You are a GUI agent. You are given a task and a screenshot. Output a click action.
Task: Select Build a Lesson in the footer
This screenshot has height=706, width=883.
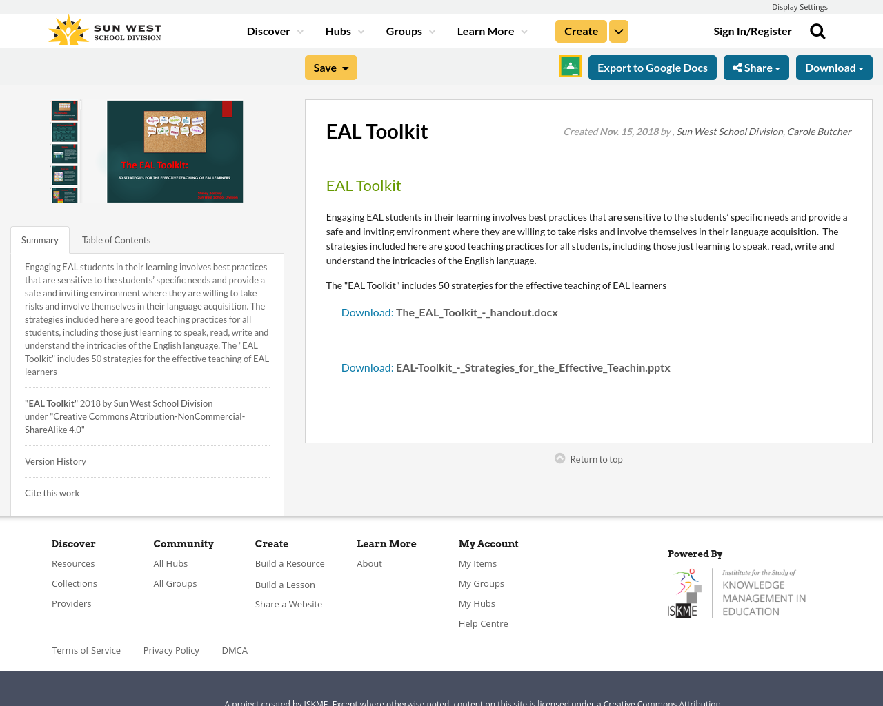285,583
